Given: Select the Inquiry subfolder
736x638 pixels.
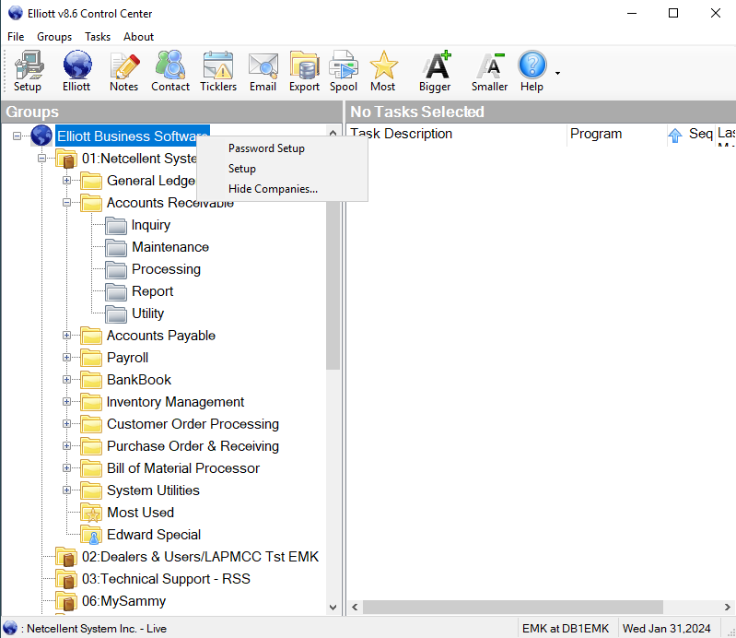Looking at the screenshot, I should (151, 225).
